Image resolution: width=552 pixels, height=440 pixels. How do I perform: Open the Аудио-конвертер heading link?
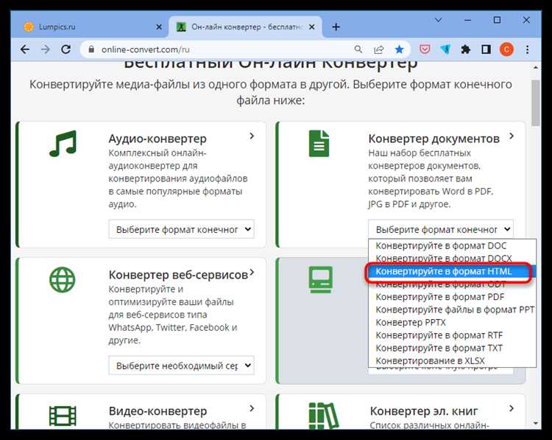[x=158, y=139]
